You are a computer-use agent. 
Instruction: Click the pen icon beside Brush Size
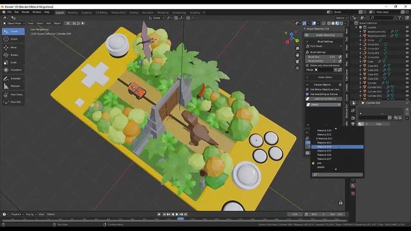[340, 57]
